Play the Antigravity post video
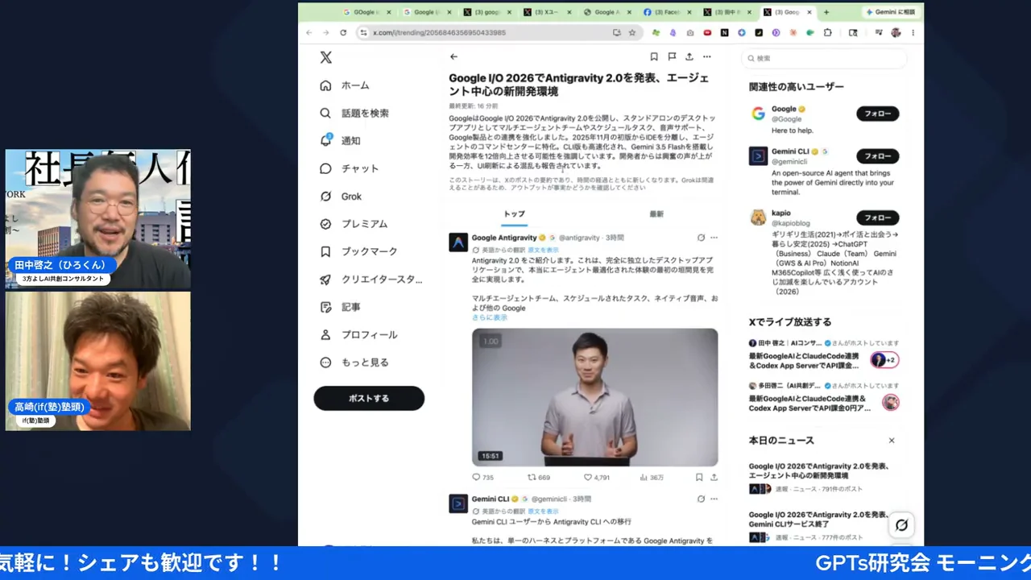Screen dimensions: 1031x580 pos(594,397)
